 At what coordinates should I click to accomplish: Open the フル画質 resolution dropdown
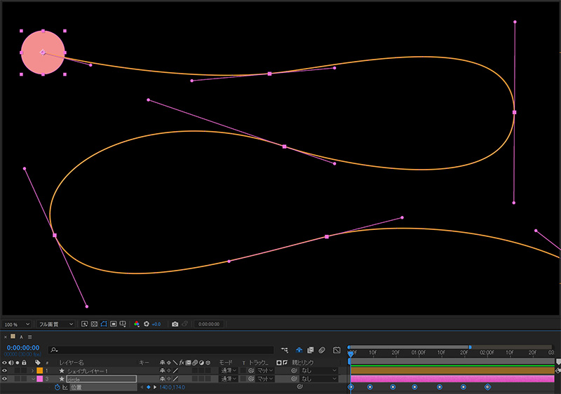(x=56, y=325)
